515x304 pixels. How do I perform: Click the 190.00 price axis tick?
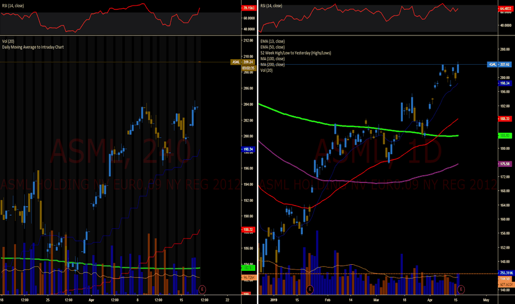click(248, 216)
